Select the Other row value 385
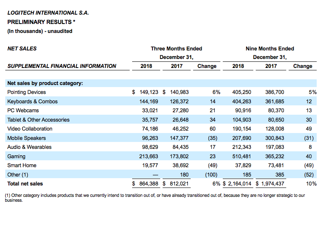335x229 pixels. [280, 175]
